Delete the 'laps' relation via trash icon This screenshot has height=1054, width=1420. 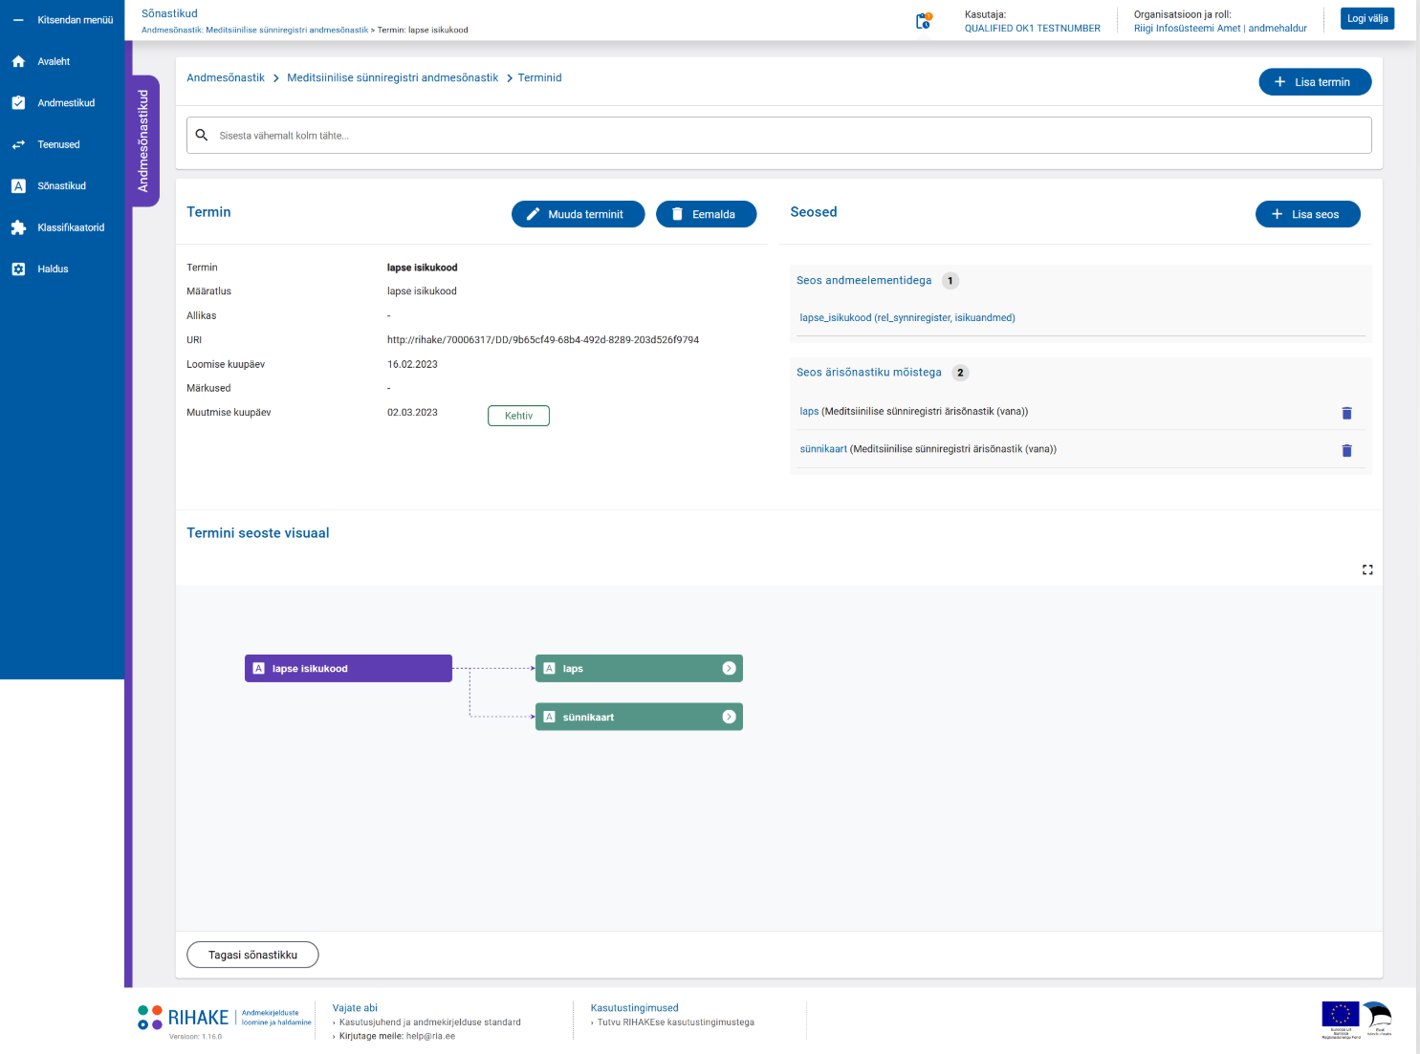pyautogui.click(x=1346, y=413)
